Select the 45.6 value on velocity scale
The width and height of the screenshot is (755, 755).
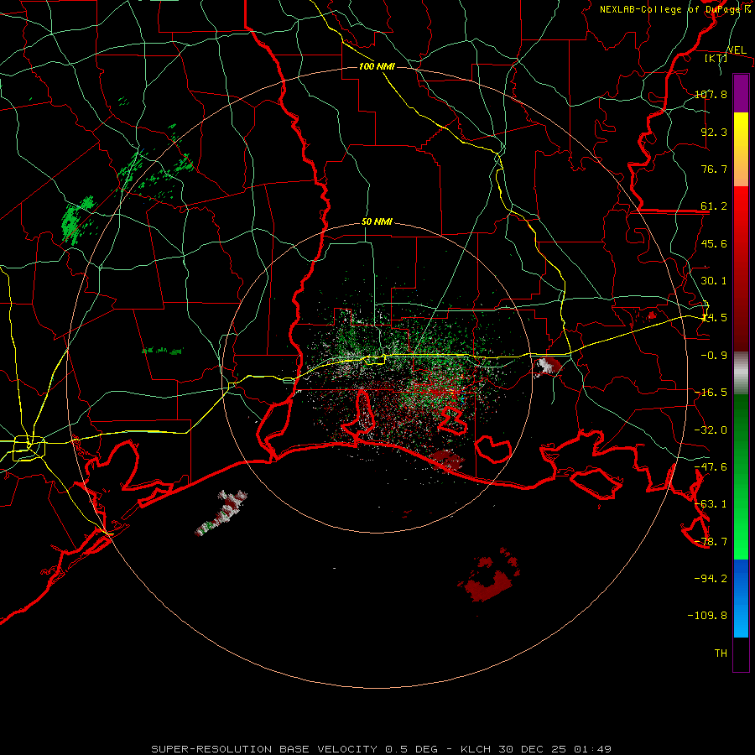[714, 243]
